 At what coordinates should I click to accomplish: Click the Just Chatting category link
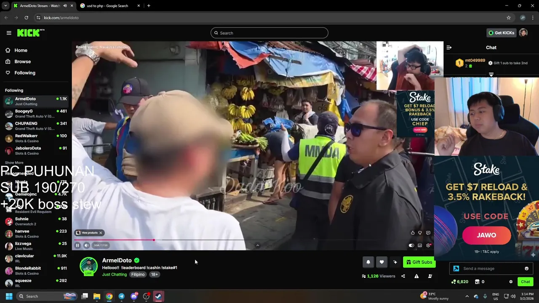pos(114,274)
